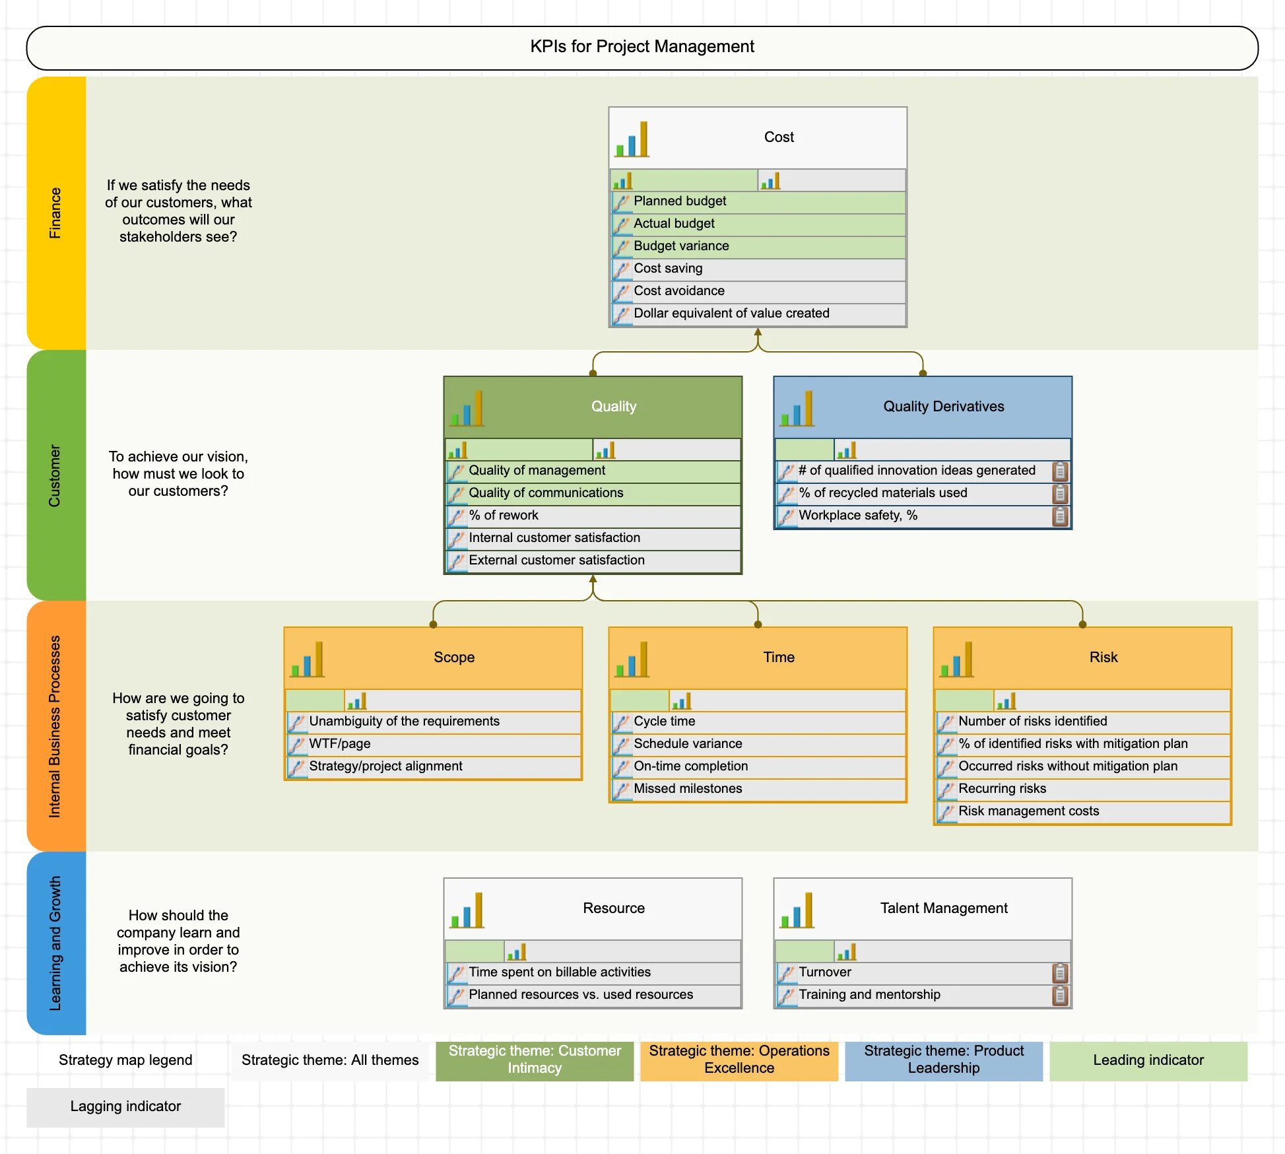
Task: Open the Risk objective header
Action: (1082, 658)
